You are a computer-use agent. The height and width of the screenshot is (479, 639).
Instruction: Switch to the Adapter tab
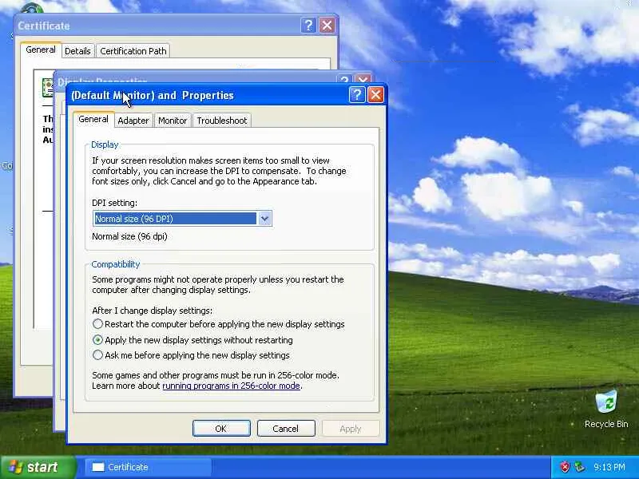point(133,121)
